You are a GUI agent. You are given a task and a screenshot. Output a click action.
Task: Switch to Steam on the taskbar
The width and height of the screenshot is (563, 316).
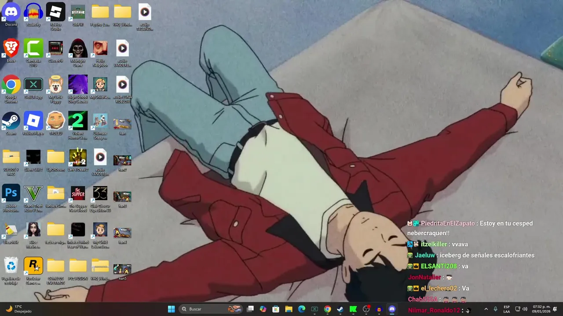pyautogui.click(x=340, y=309)
